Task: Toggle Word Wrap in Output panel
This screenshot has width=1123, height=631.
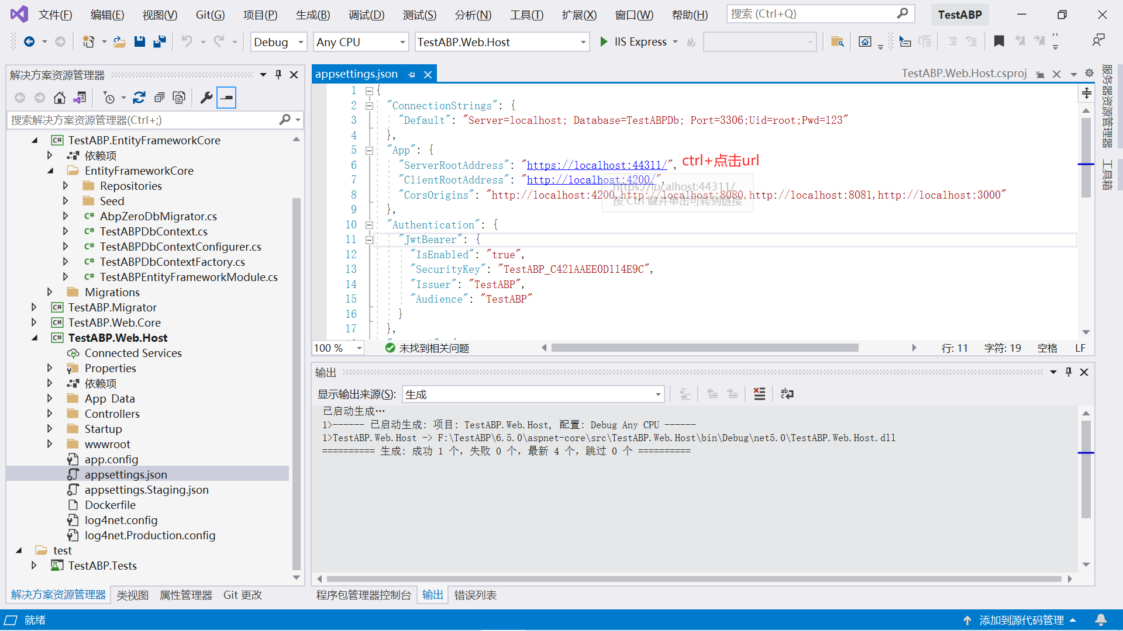Action: [787, 394]
